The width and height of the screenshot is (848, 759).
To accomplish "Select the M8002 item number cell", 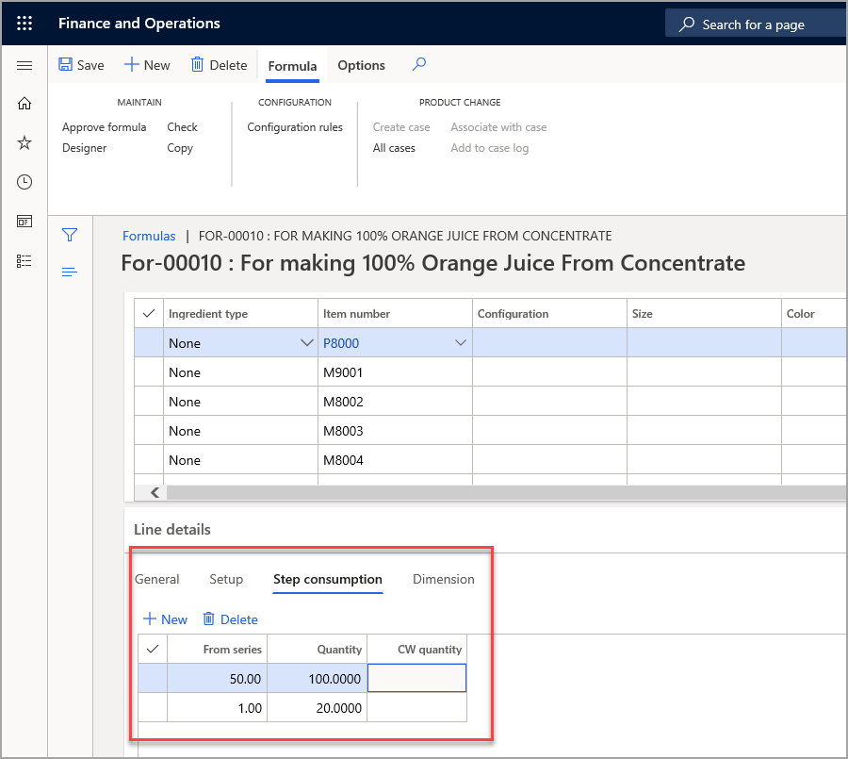I will tap(395, 401).
